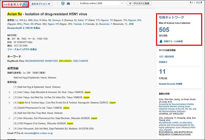Screen dimensions: 205x140
Task: Go to next record arrow
Action: (201, 2)
